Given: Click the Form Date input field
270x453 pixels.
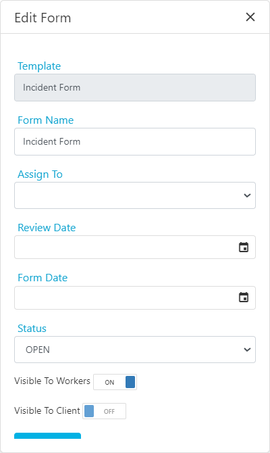Looking at the screenshot, I should click(x=135, y=297).
